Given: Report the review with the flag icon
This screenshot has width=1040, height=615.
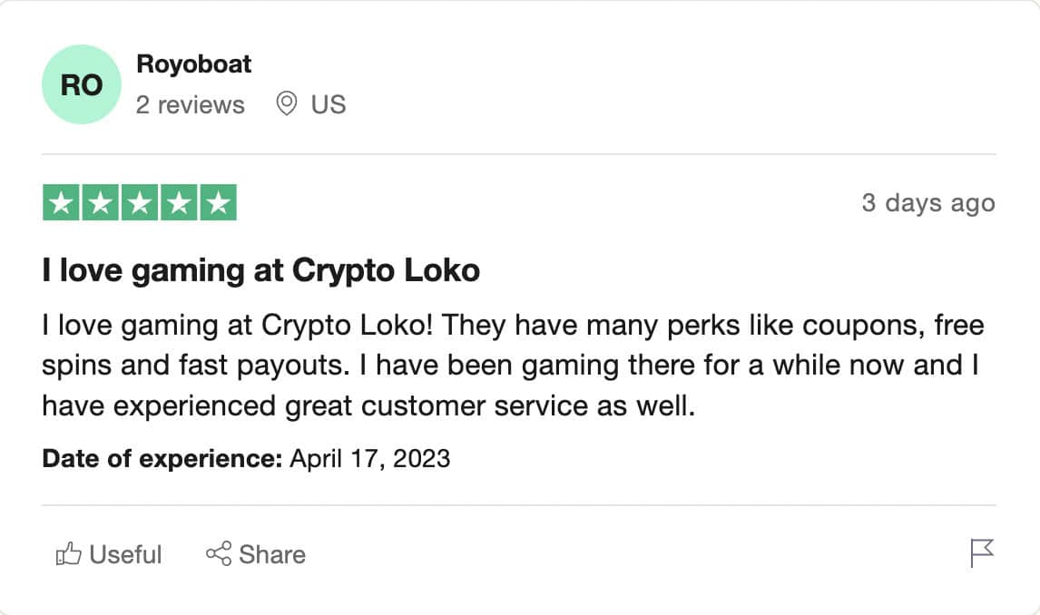Looking at the screenshot, I should click(982, 552).
